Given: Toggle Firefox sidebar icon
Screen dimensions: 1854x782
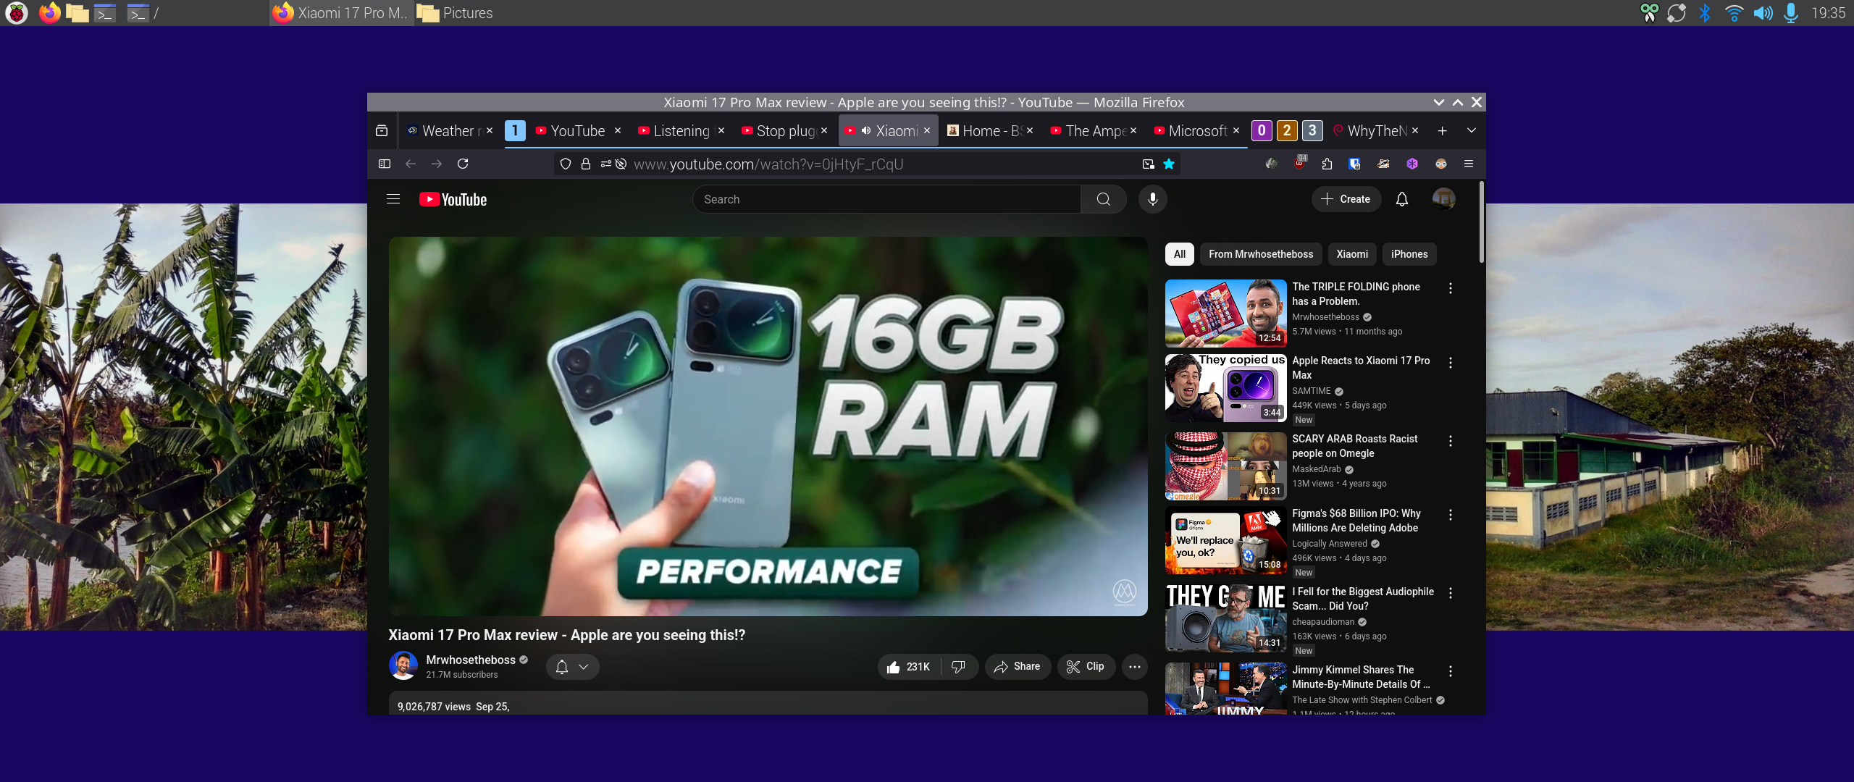Looking at the screenshot, I should point(385,164).
